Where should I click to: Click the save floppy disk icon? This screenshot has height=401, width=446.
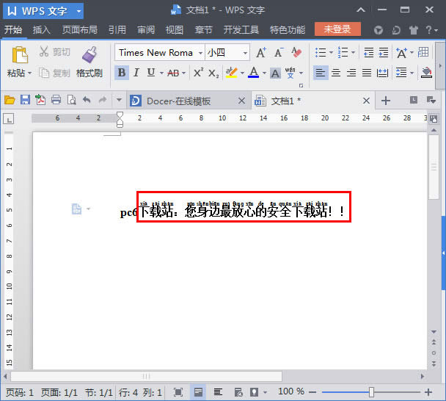(x=25, y=100)
